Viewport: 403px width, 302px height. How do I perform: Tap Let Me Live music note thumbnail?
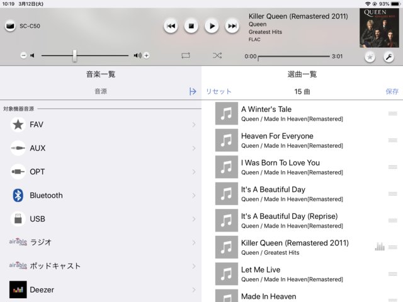tap(227, 274)
